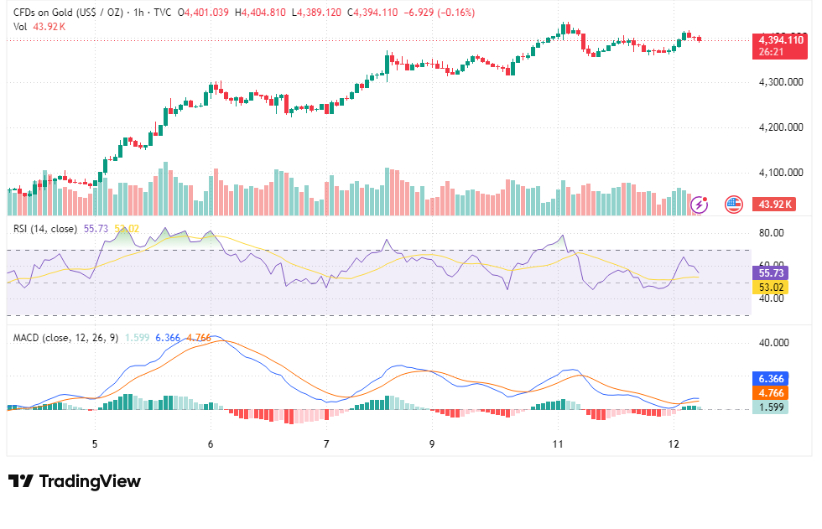Click the purple 55.73 RSI value tag
Image resolution: width=822 pixels, height=529 pixels.
click(x=770, y=272)
